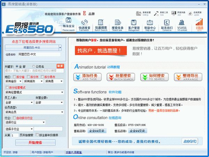Screen dimensions: 209x157
Task: Click the Software functions 软件功能 heading
Action: 98,92
